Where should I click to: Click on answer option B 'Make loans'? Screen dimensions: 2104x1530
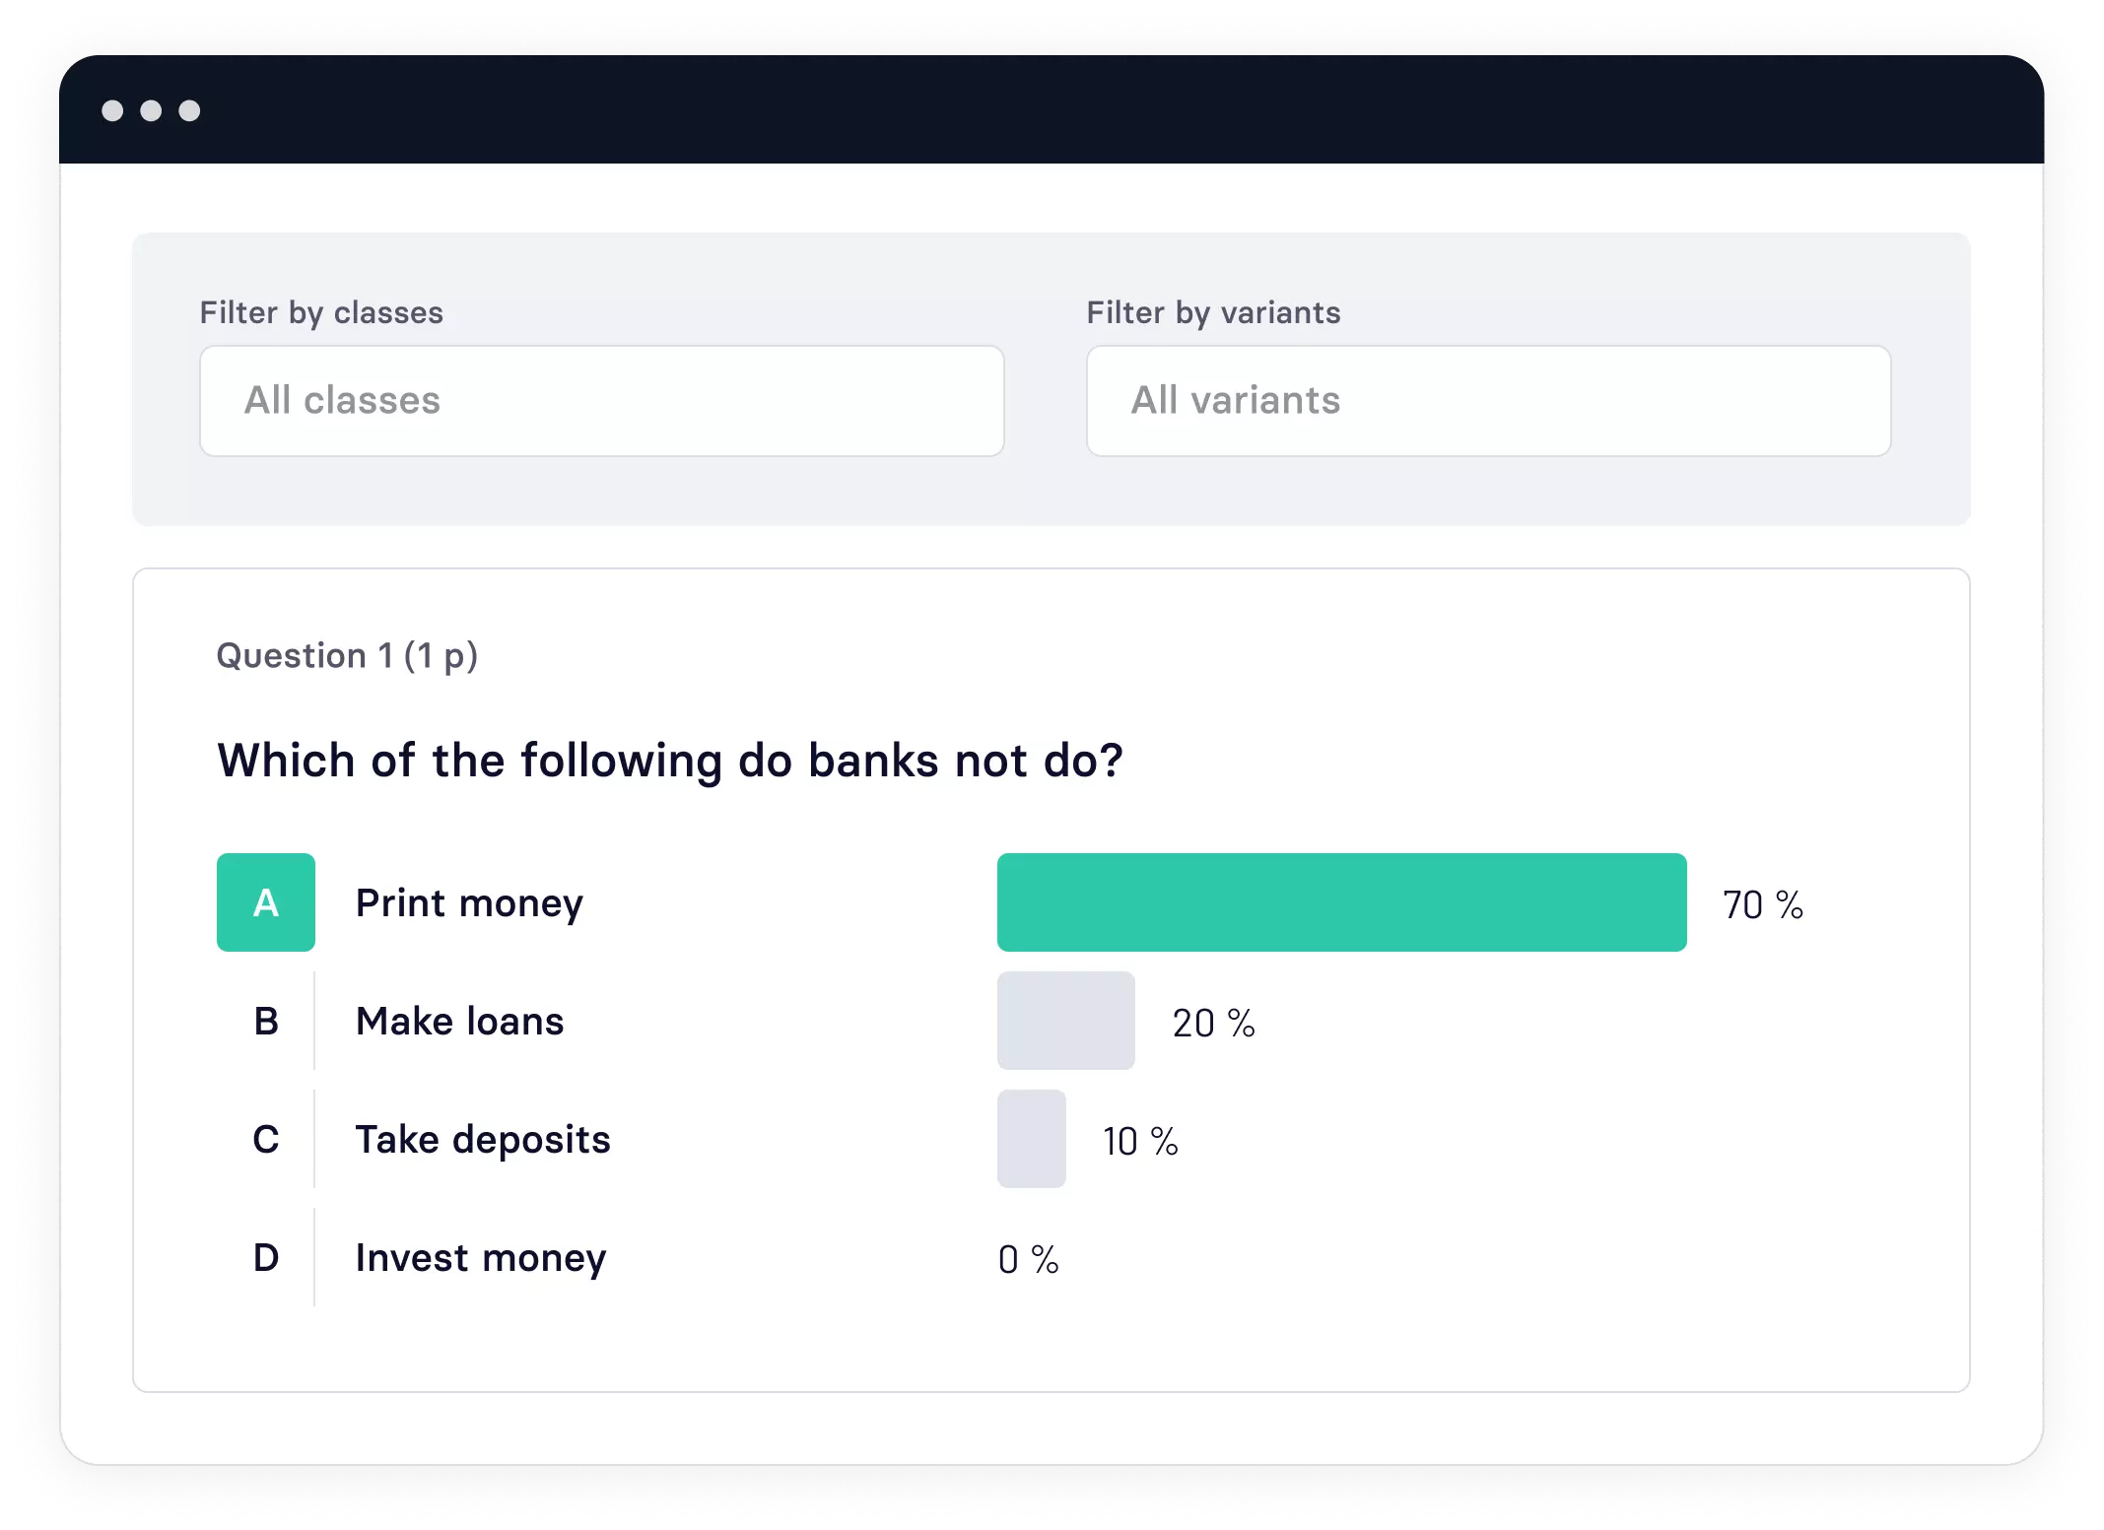click(457, 1021)
